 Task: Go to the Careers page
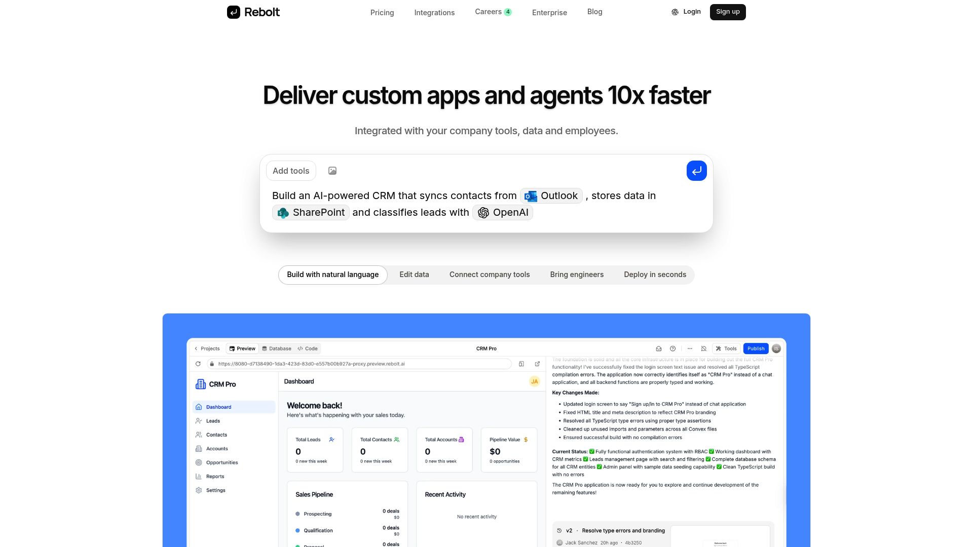click(x=493, y=12)
